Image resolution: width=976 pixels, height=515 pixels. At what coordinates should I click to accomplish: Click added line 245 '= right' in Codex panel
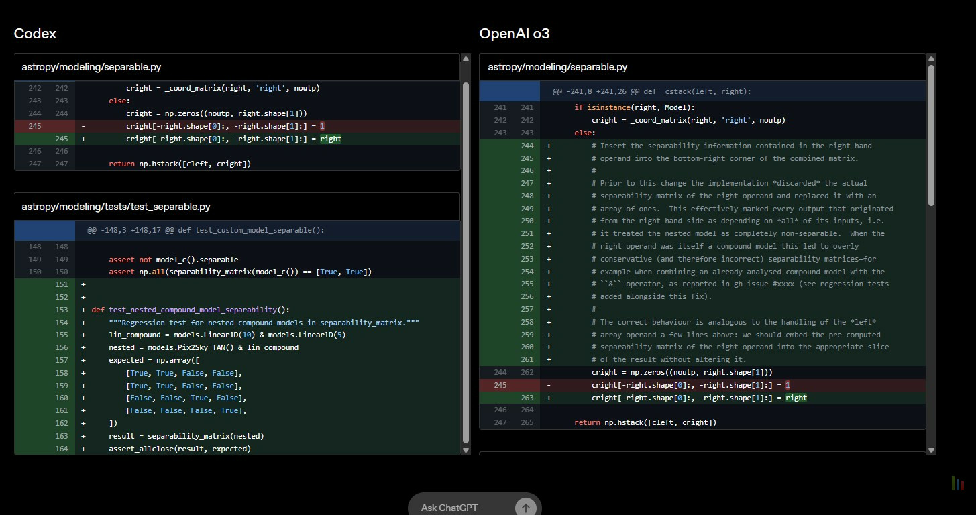point(237,139)
